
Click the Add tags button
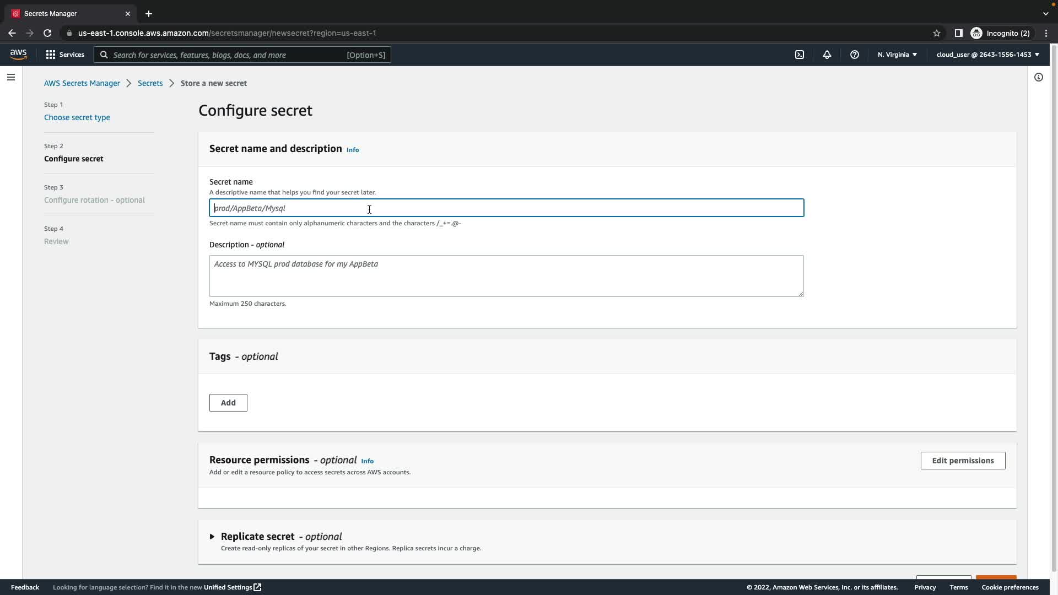(228, 403)
